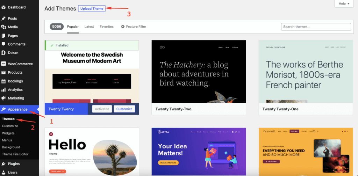The image size is (358, 176).
Task: Open the Twenty Twenty-One theme thumbnail
Action: coord(306,72)
